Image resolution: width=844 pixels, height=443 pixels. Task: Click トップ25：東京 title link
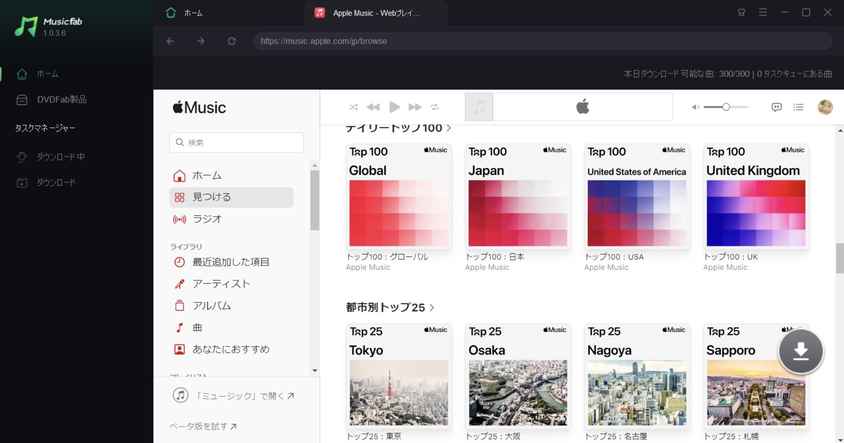point(374,436)
